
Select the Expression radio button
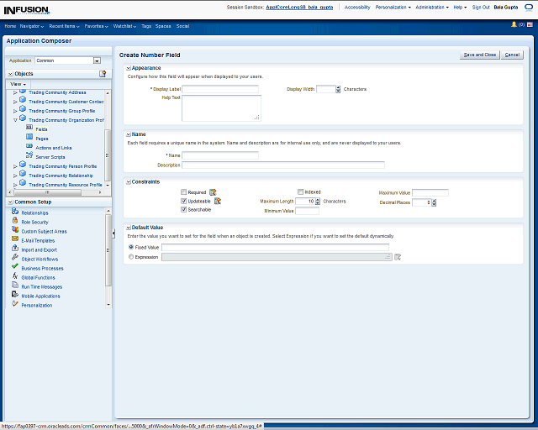tap(130, 257)
